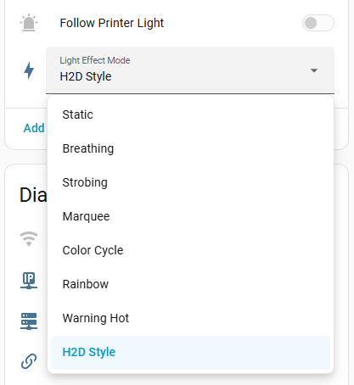Collapse the Light Effect Mode dropdown arrow
Viewport: 354px width, 385px height.
[314, 70]
